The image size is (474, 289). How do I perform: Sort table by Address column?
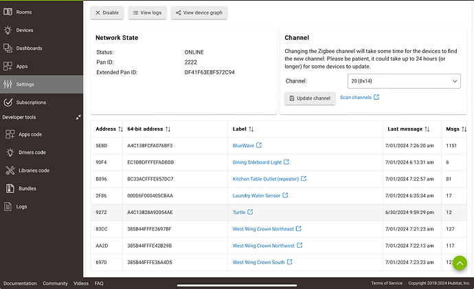[121, 129]
